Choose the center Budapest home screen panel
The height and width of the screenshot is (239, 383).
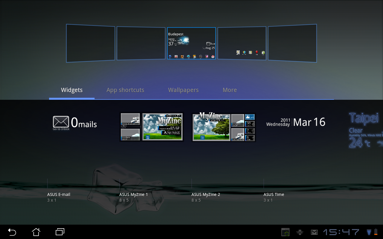click(191, 43)
